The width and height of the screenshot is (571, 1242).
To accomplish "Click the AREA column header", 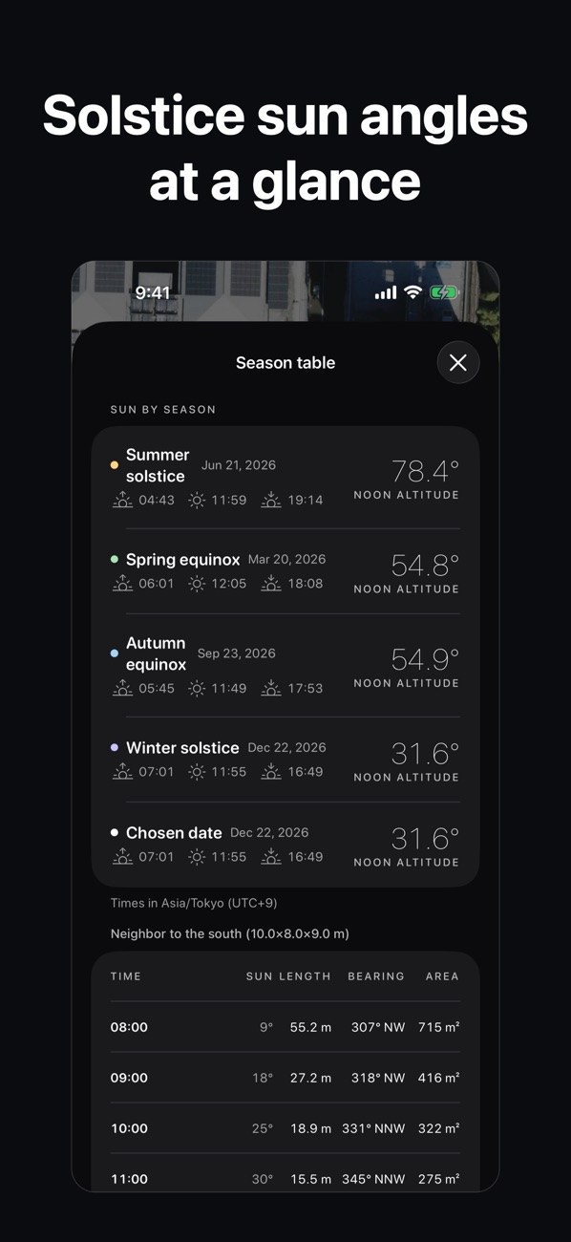I will click(442, 976).
